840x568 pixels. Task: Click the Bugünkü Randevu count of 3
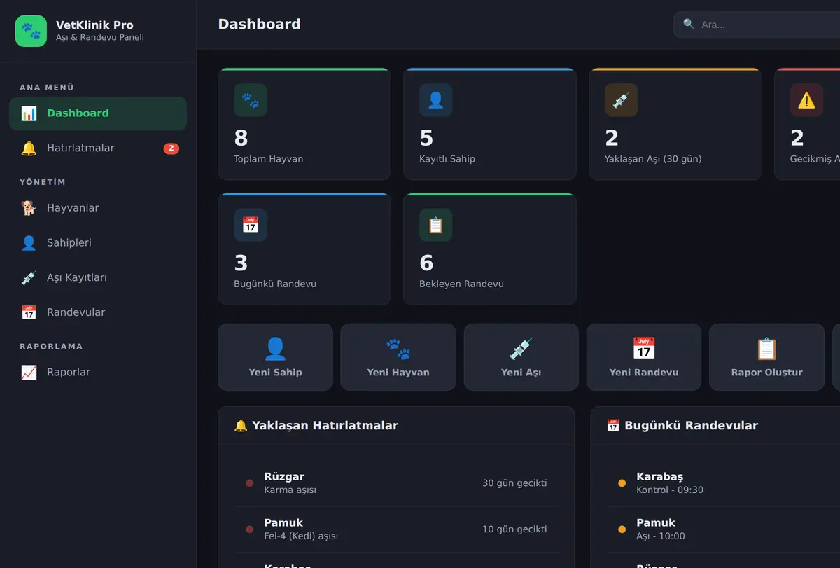[241, 263]
